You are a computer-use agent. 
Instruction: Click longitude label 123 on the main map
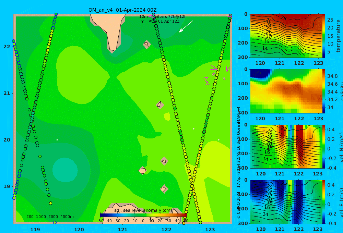coord(210,230)
